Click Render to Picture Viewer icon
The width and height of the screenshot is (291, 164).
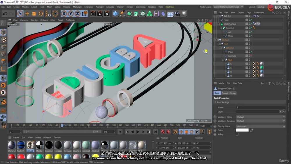(x=100, y=14)
